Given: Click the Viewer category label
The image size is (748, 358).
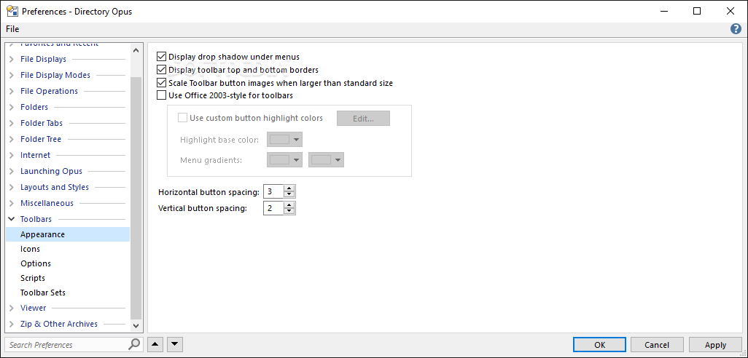Looking at the screenshot, I should coord(34,308).
